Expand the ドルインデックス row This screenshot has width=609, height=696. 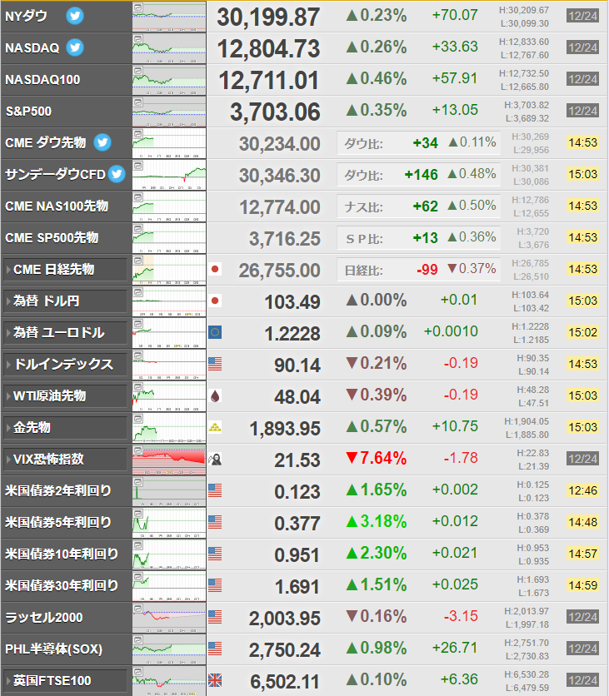point(65,365)
